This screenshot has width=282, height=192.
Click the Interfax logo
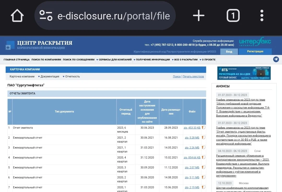click(255, 42)
